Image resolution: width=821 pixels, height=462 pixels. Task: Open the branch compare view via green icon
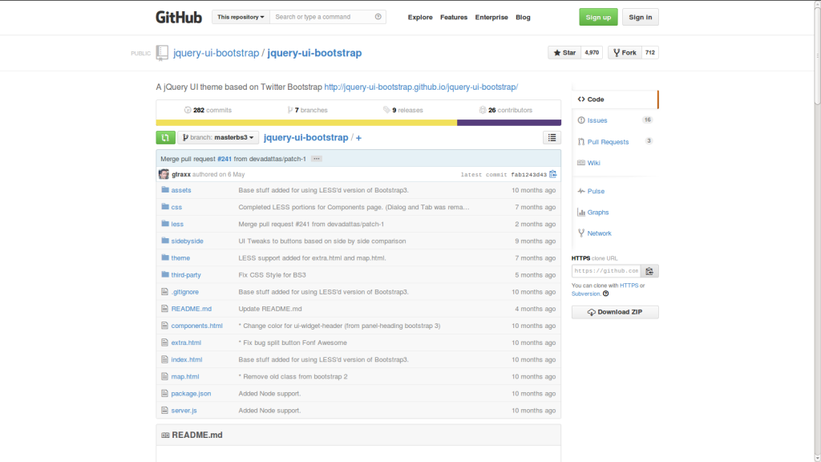pos(164,137)
